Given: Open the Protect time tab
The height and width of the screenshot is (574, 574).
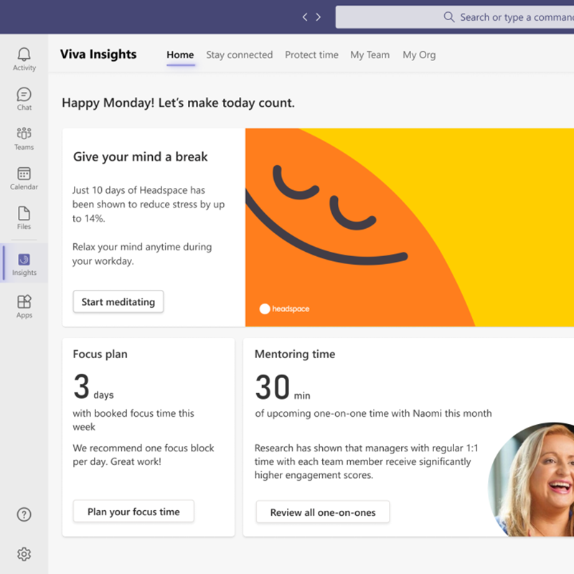Looking at the screenshot, I should click(x=311, y=55).
